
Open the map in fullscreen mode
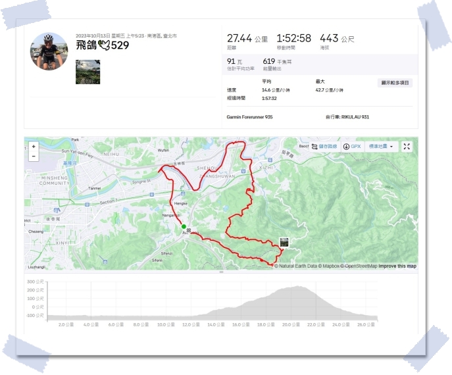click(x=407, y=147)
